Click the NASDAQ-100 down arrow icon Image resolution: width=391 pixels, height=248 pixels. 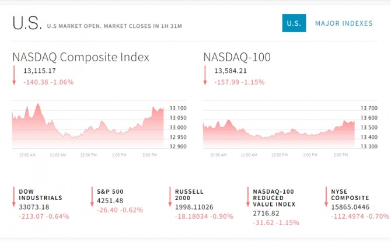click(x=205, y=76)
